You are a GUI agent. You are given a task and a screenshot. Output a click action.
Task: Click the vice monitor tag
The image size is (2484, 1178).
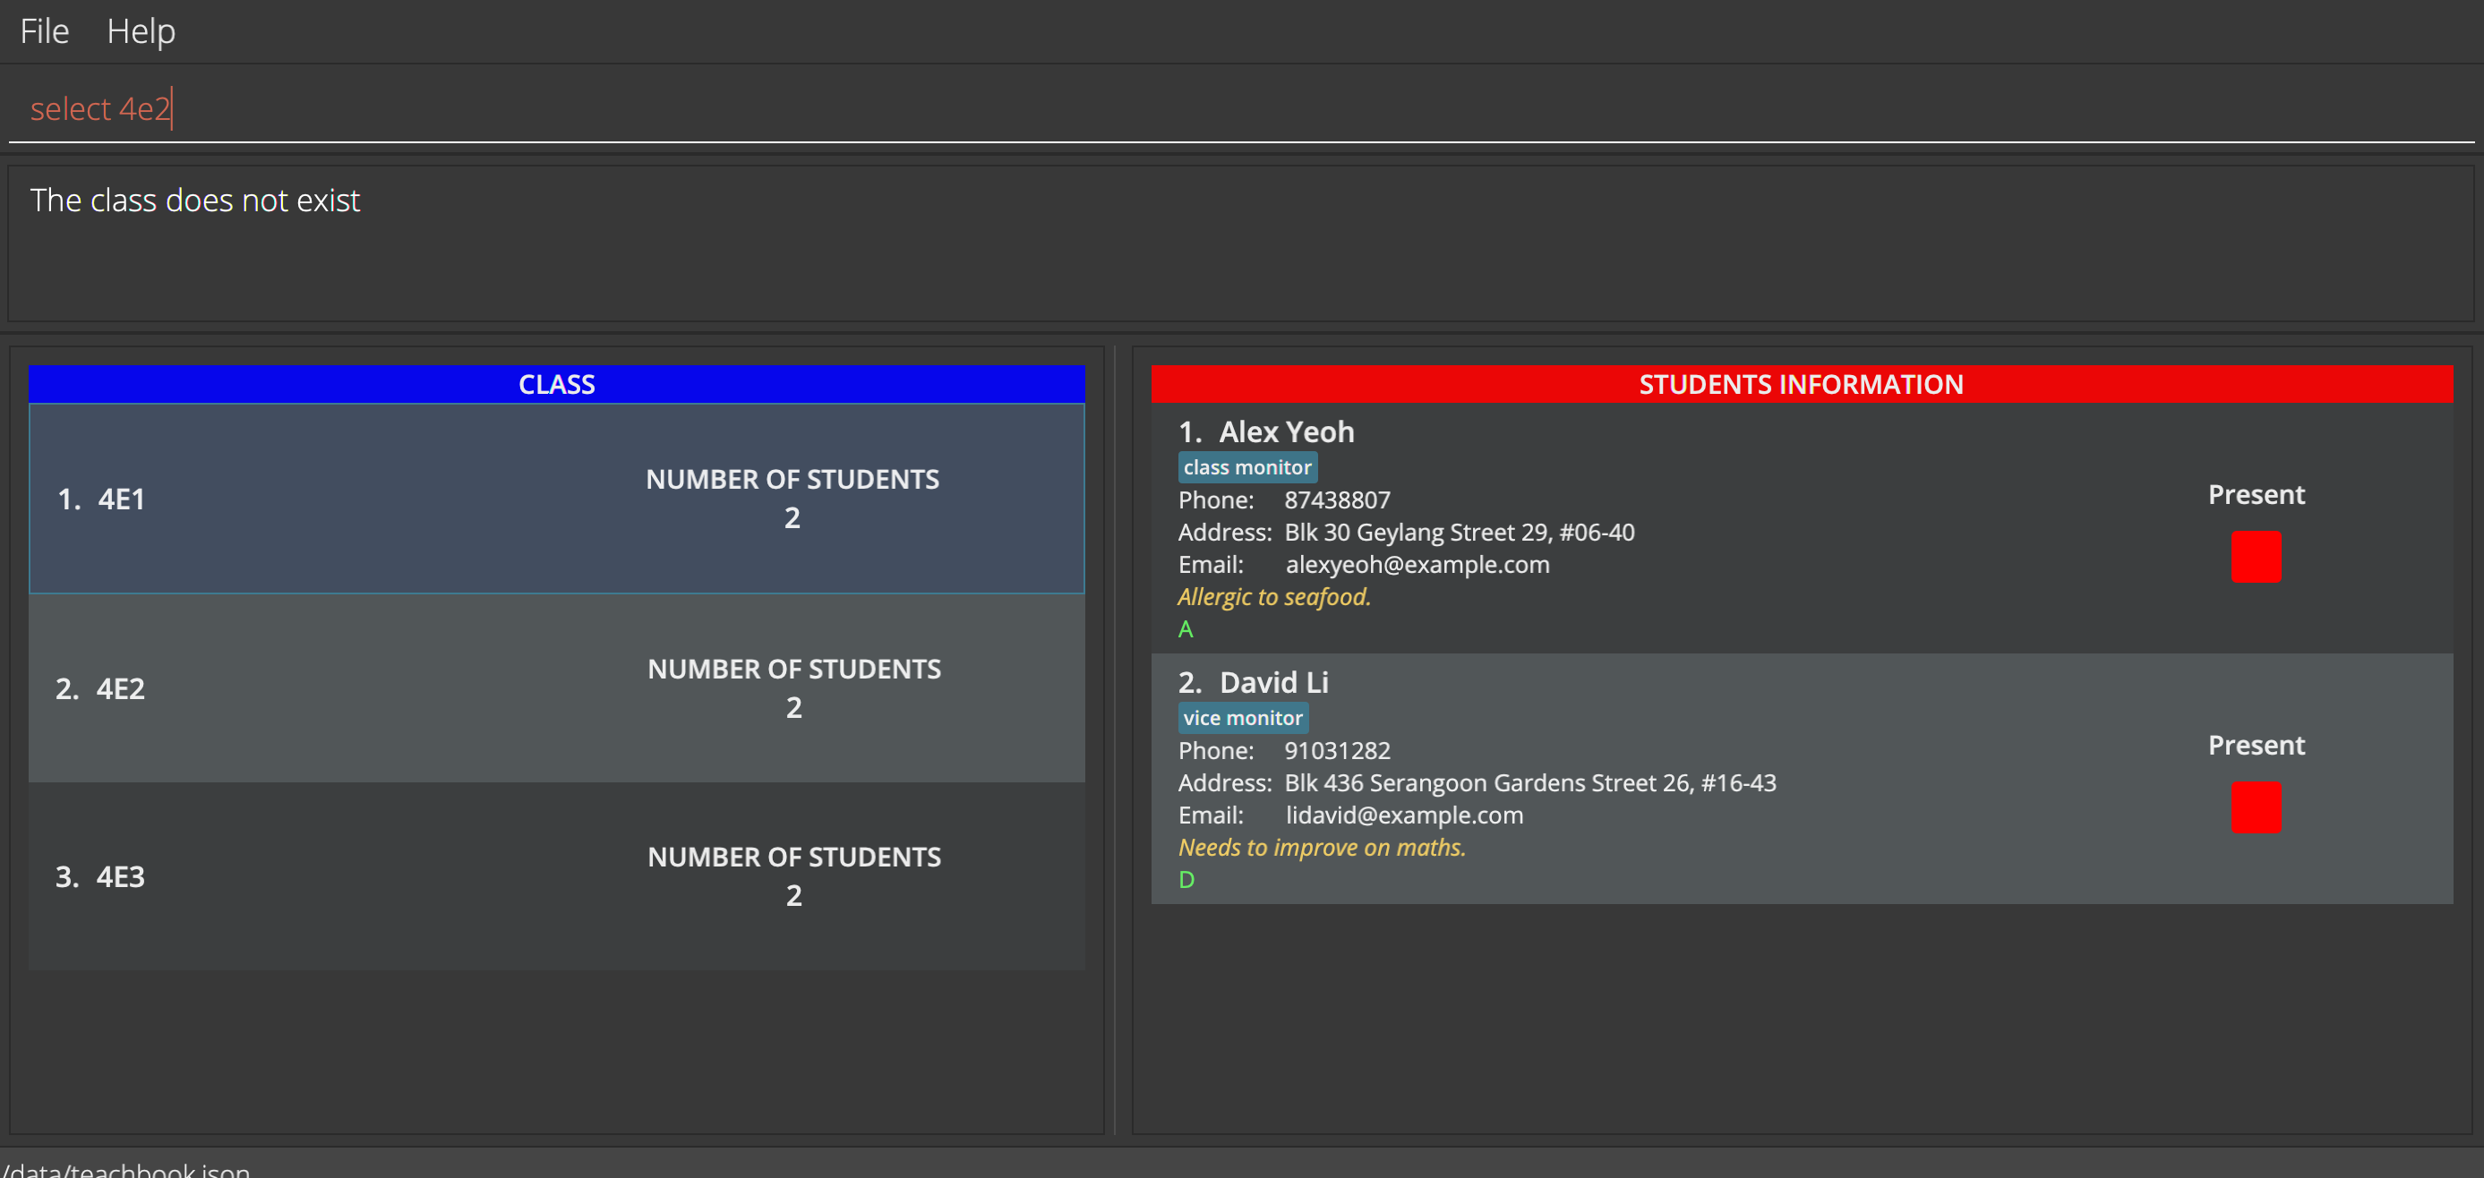click(x=1242, y=718)
